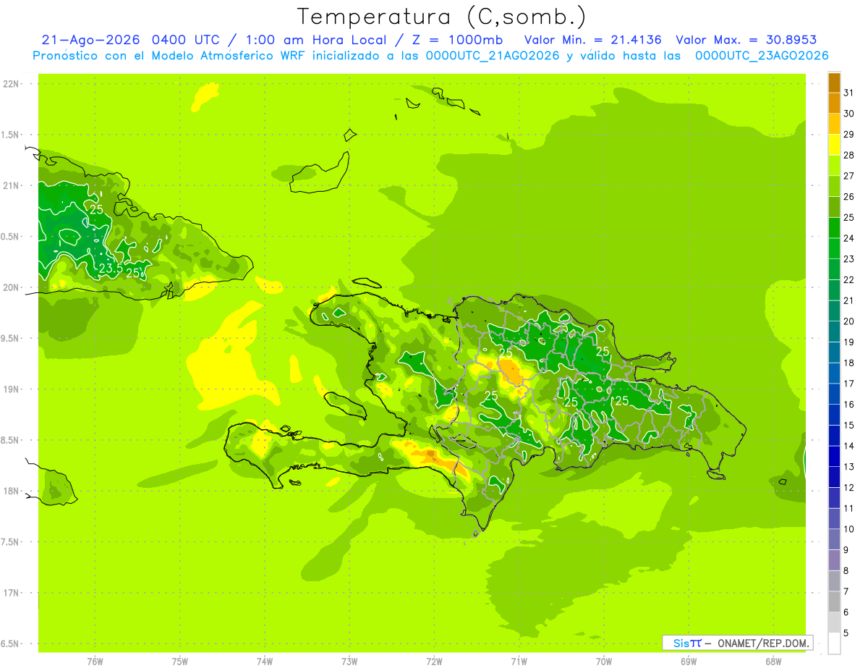This screenshot has height=671, width=868.
Task: Click the 'Temperatura (C,somb.)' title
Action: [x=442, y=17]
